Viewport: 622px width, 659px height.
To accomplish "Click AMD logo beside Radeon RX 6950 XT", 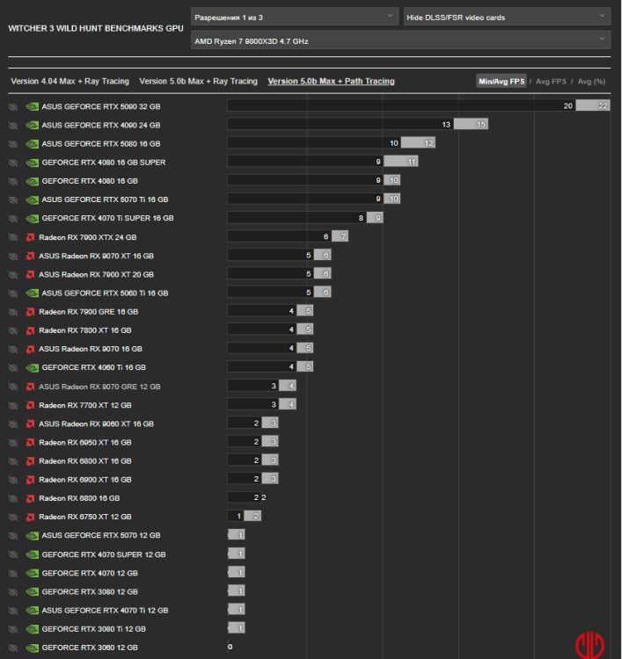I will coord(30,443).
